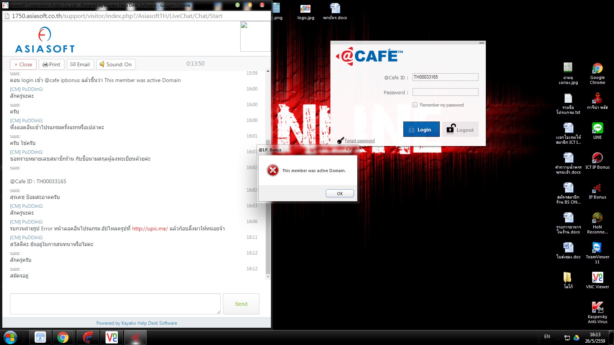Focus the Password field in @Cafe
This screenshot has height=345, width=614.
click(x=445, y=92)
